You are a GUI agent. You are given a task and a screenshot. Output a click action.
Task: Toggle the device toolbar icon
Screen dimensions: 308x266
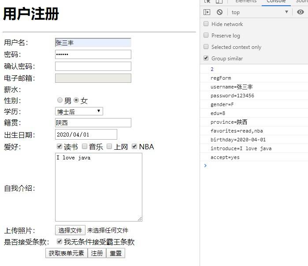pyautogui.click(x=219, y=2)
